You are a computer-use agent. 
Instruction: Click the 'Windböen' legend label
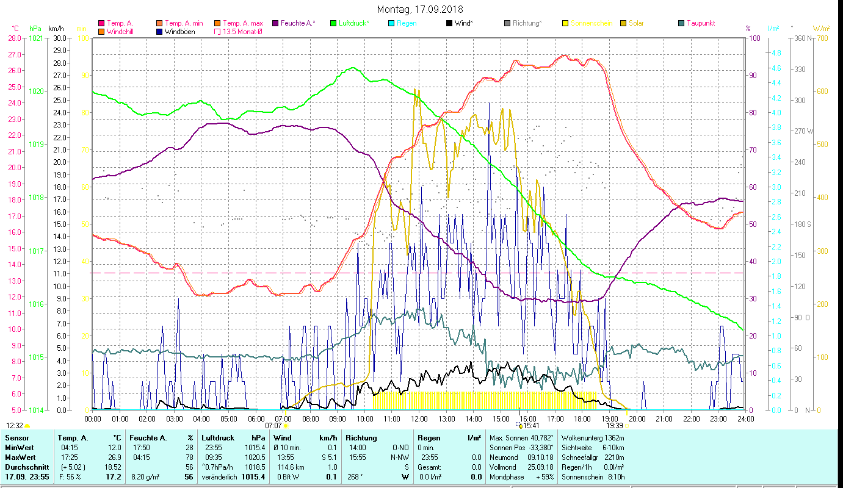point(180,32)
